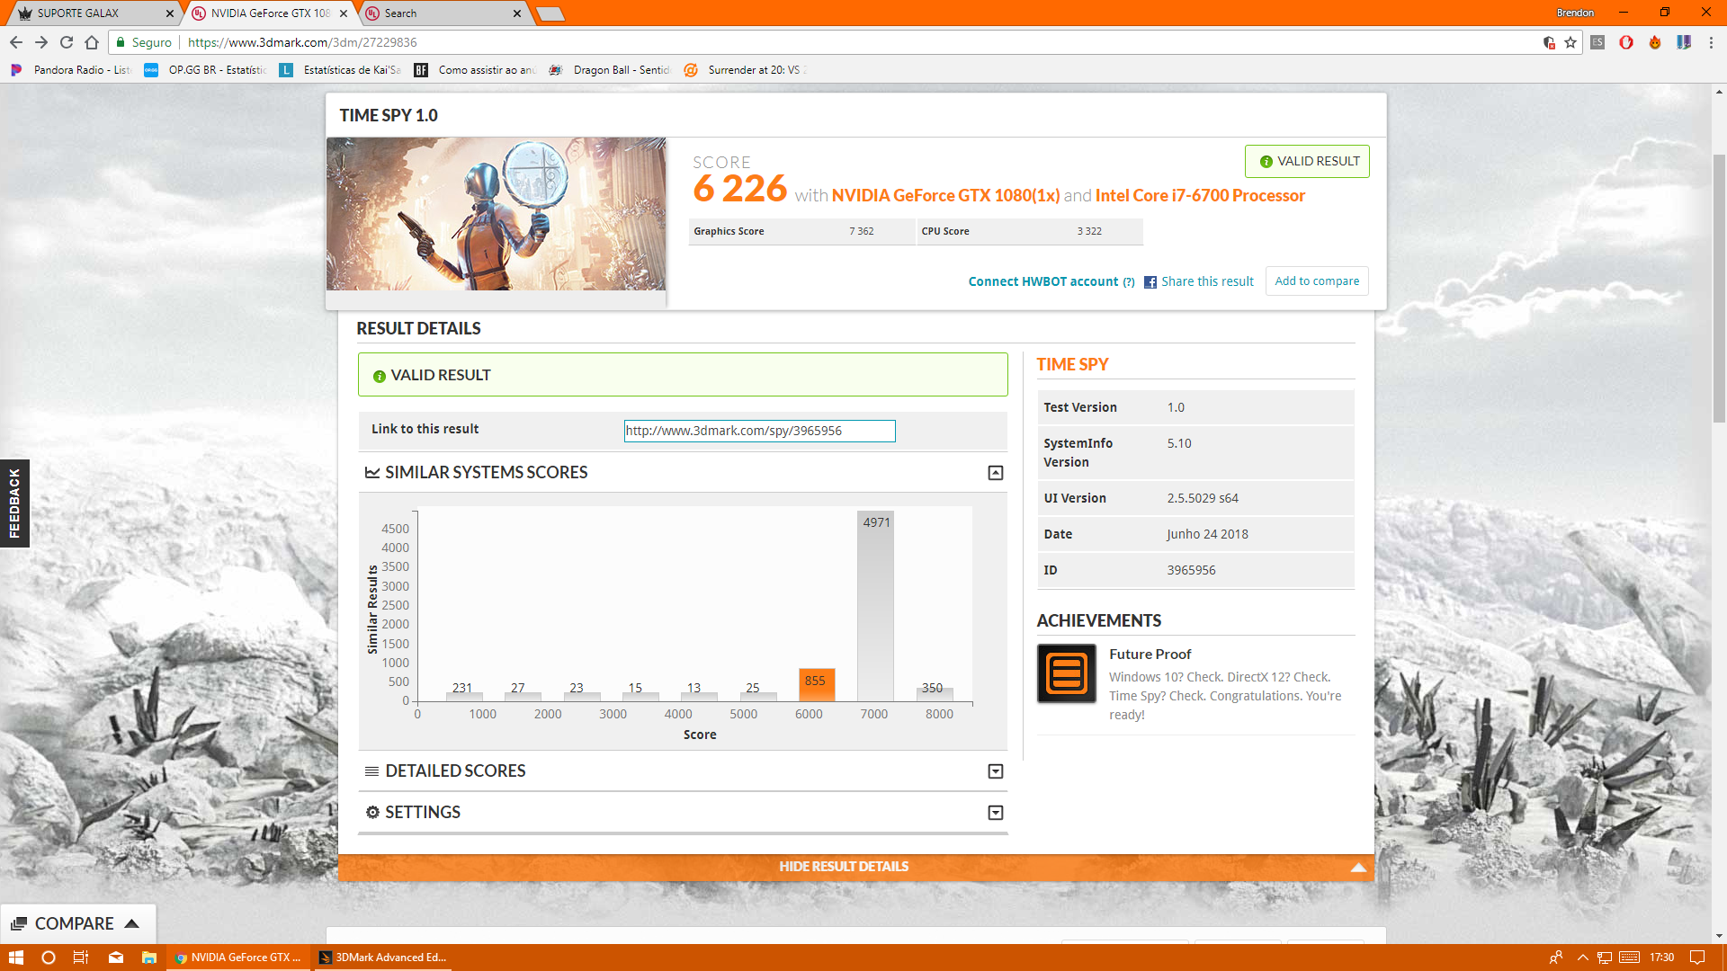Screen dimensions: 1727x971
Task: Open the Dragon Ball bookmark
Action: pos(611,70)
